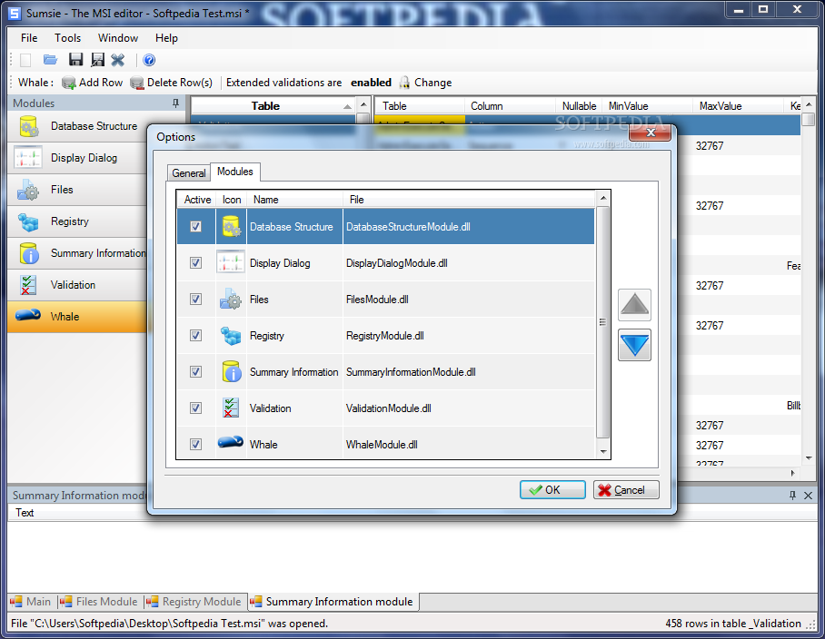Select Files icon in Modules sidebar
Screen dimensions: 825x639
[x=28, y=190]
